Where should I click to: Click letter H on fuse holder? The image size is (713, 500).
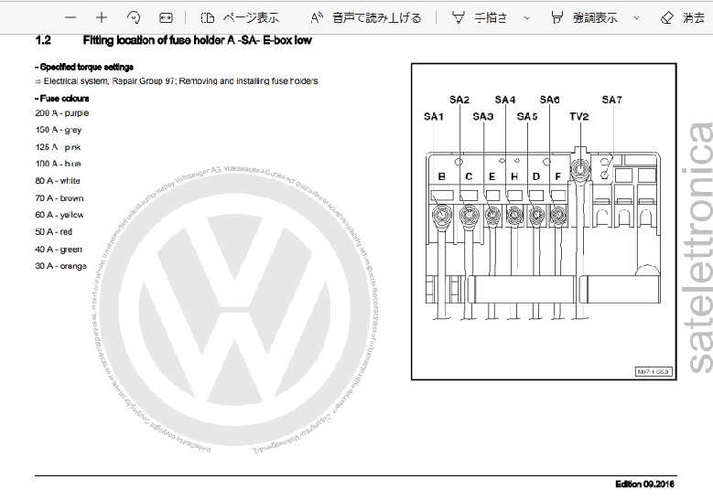point(514,176)
